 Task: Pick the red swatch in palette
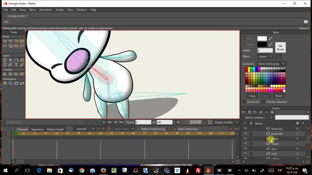click(247, 69)
